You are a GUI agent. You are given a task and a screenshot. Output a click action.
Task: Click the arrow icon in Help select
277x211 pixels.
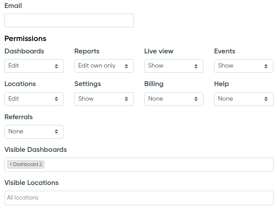pyautogui.click(x=266, y=99)
